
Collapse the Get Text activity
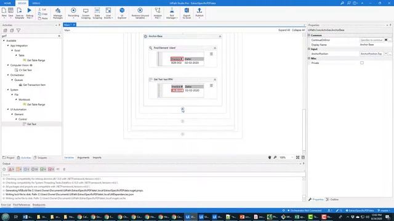pyautogui.click(x=215, y=79)
